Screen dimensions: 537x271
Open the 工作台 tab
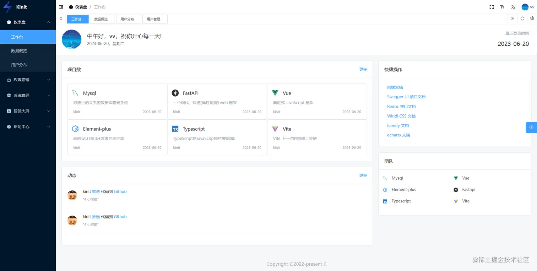[77, 19]
